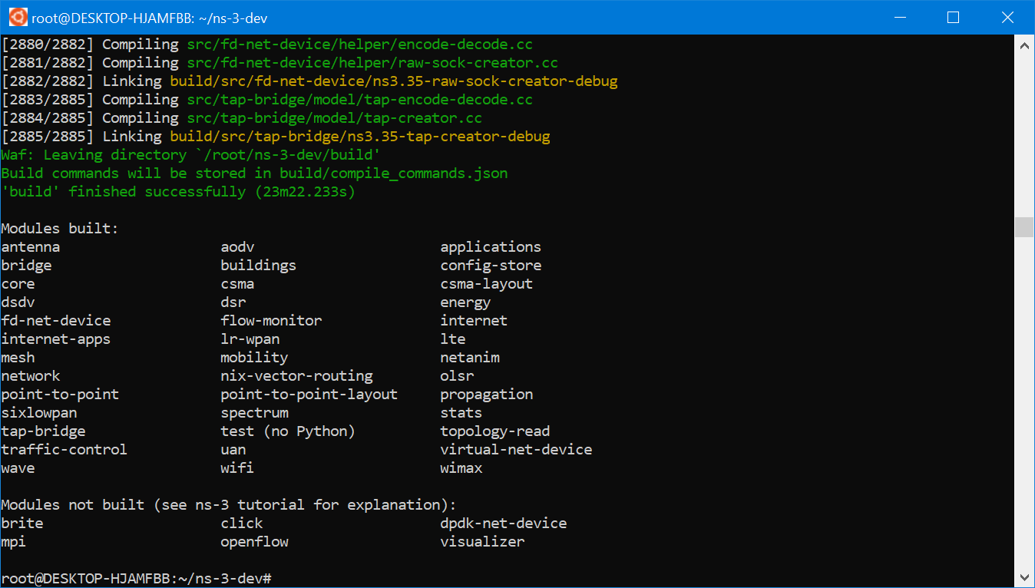
Task: Click the 'build' finished successfully line
Action: (178, 192)
